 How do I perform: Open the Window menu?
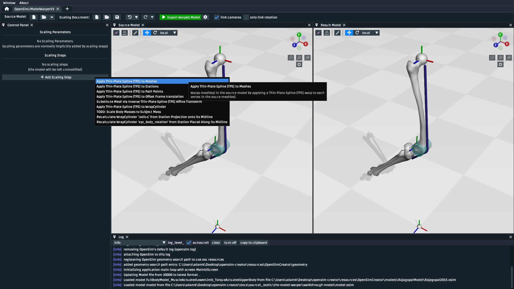point(9,3)
